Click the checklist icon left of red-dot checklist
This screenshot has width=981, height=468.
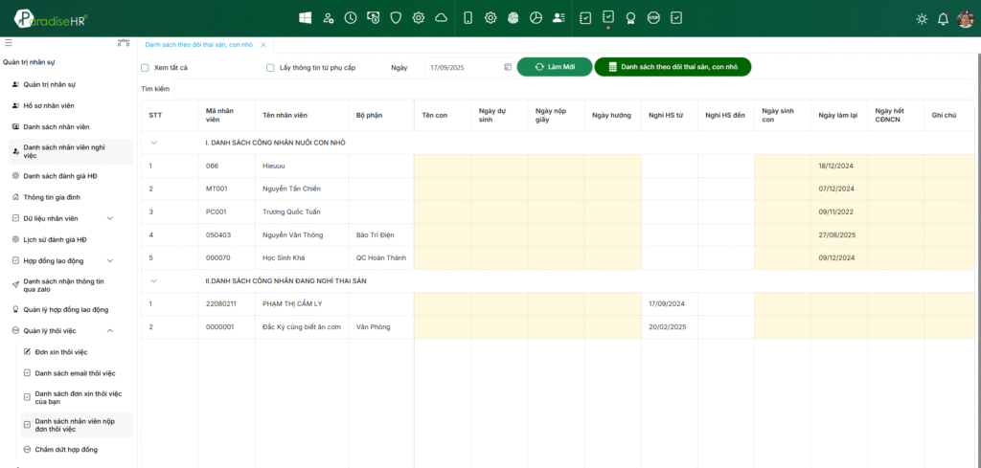point(585,18)
